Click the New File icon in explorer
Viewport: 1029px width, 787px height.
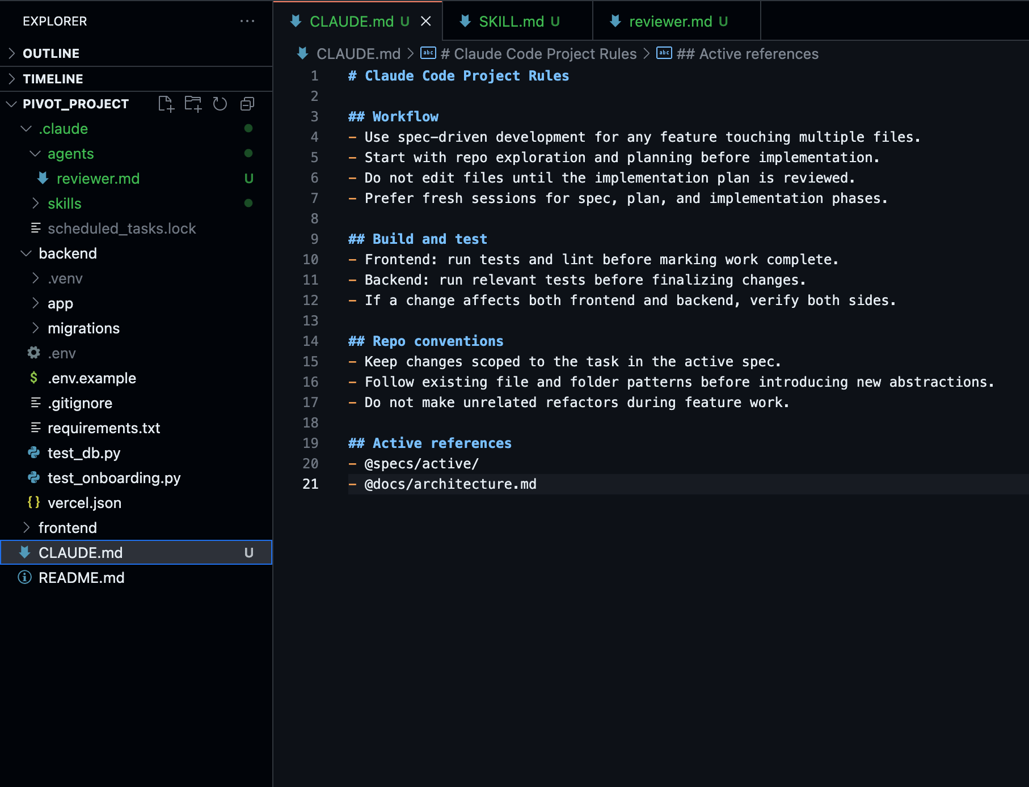[x=166, y=104]
